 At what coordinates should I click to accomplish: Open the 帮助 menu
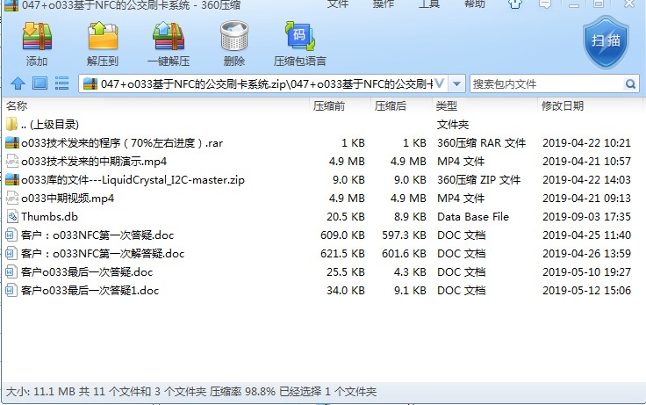pos(475,4)
